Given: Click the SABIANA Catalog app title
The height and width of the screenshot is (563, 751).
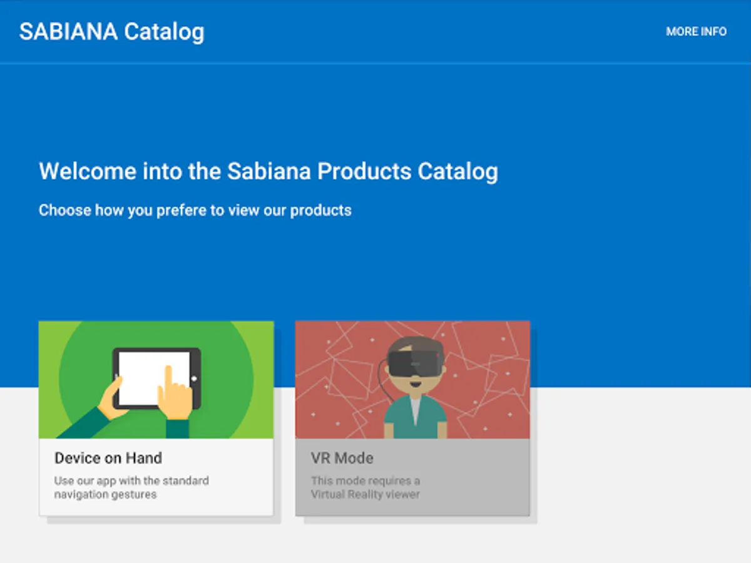Looking at the screenshot, I should pos(111,31).
